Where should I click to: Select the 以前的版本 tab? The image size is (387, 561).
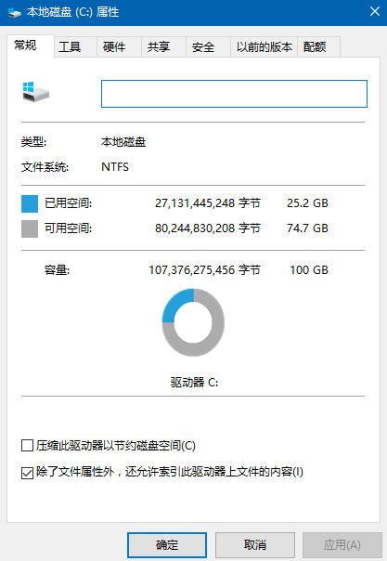[264, 46]
